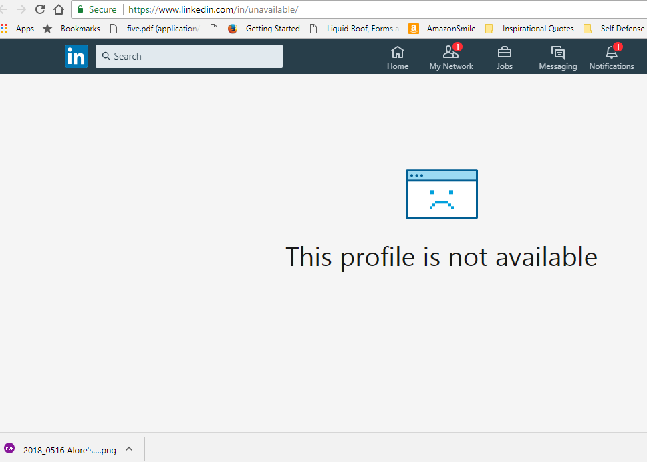647x462 pixels.
Task: Open the starred Bookmarks item
Action: point(72,29)
